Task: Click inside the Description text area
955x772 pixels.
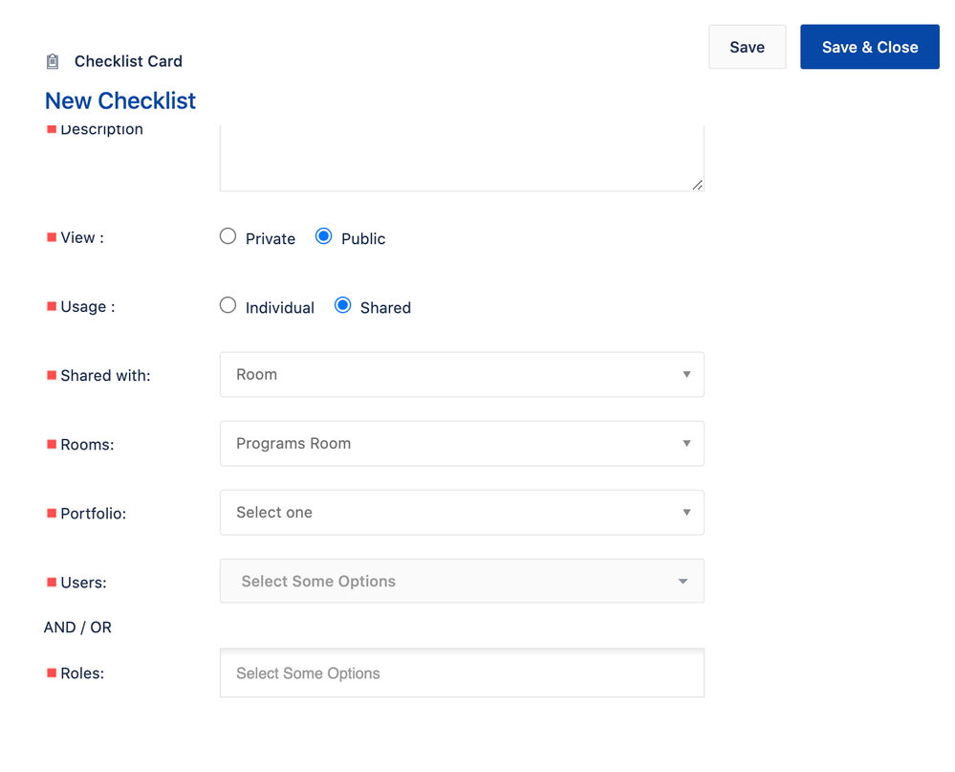Action: coord(461,158)
